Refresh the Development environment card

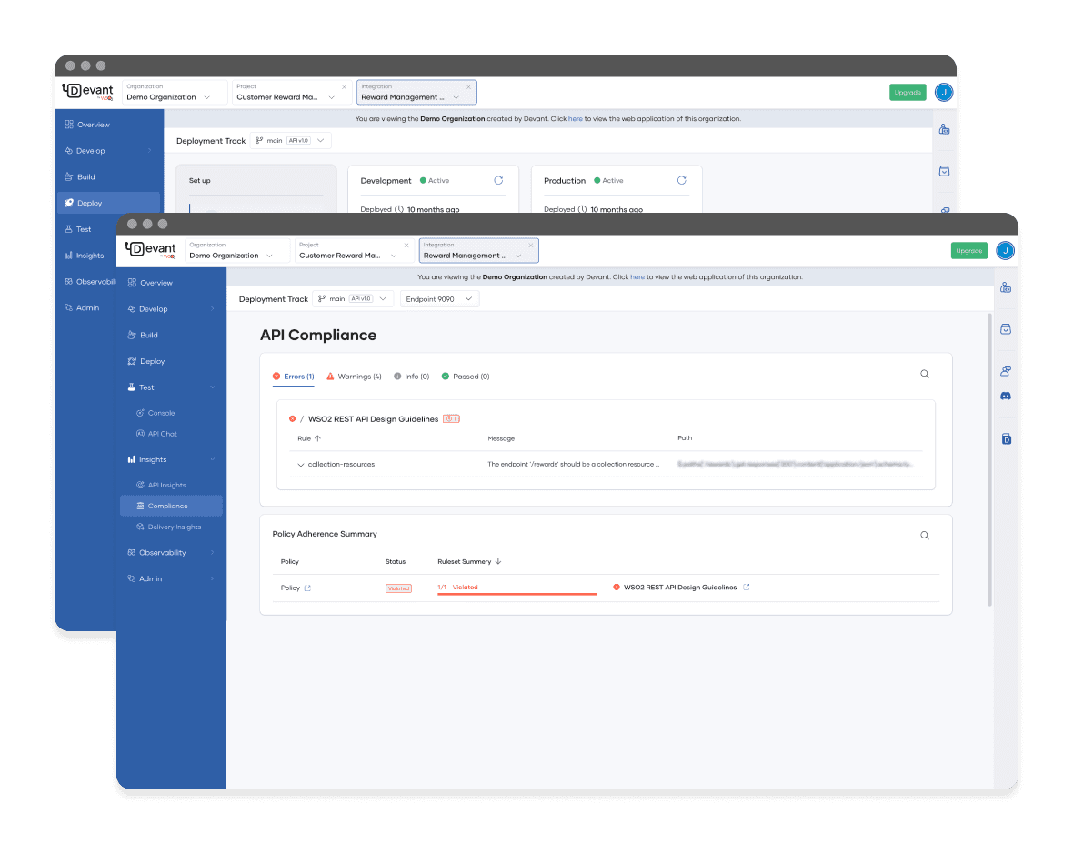pyautogui.click(x=498, y=181)
